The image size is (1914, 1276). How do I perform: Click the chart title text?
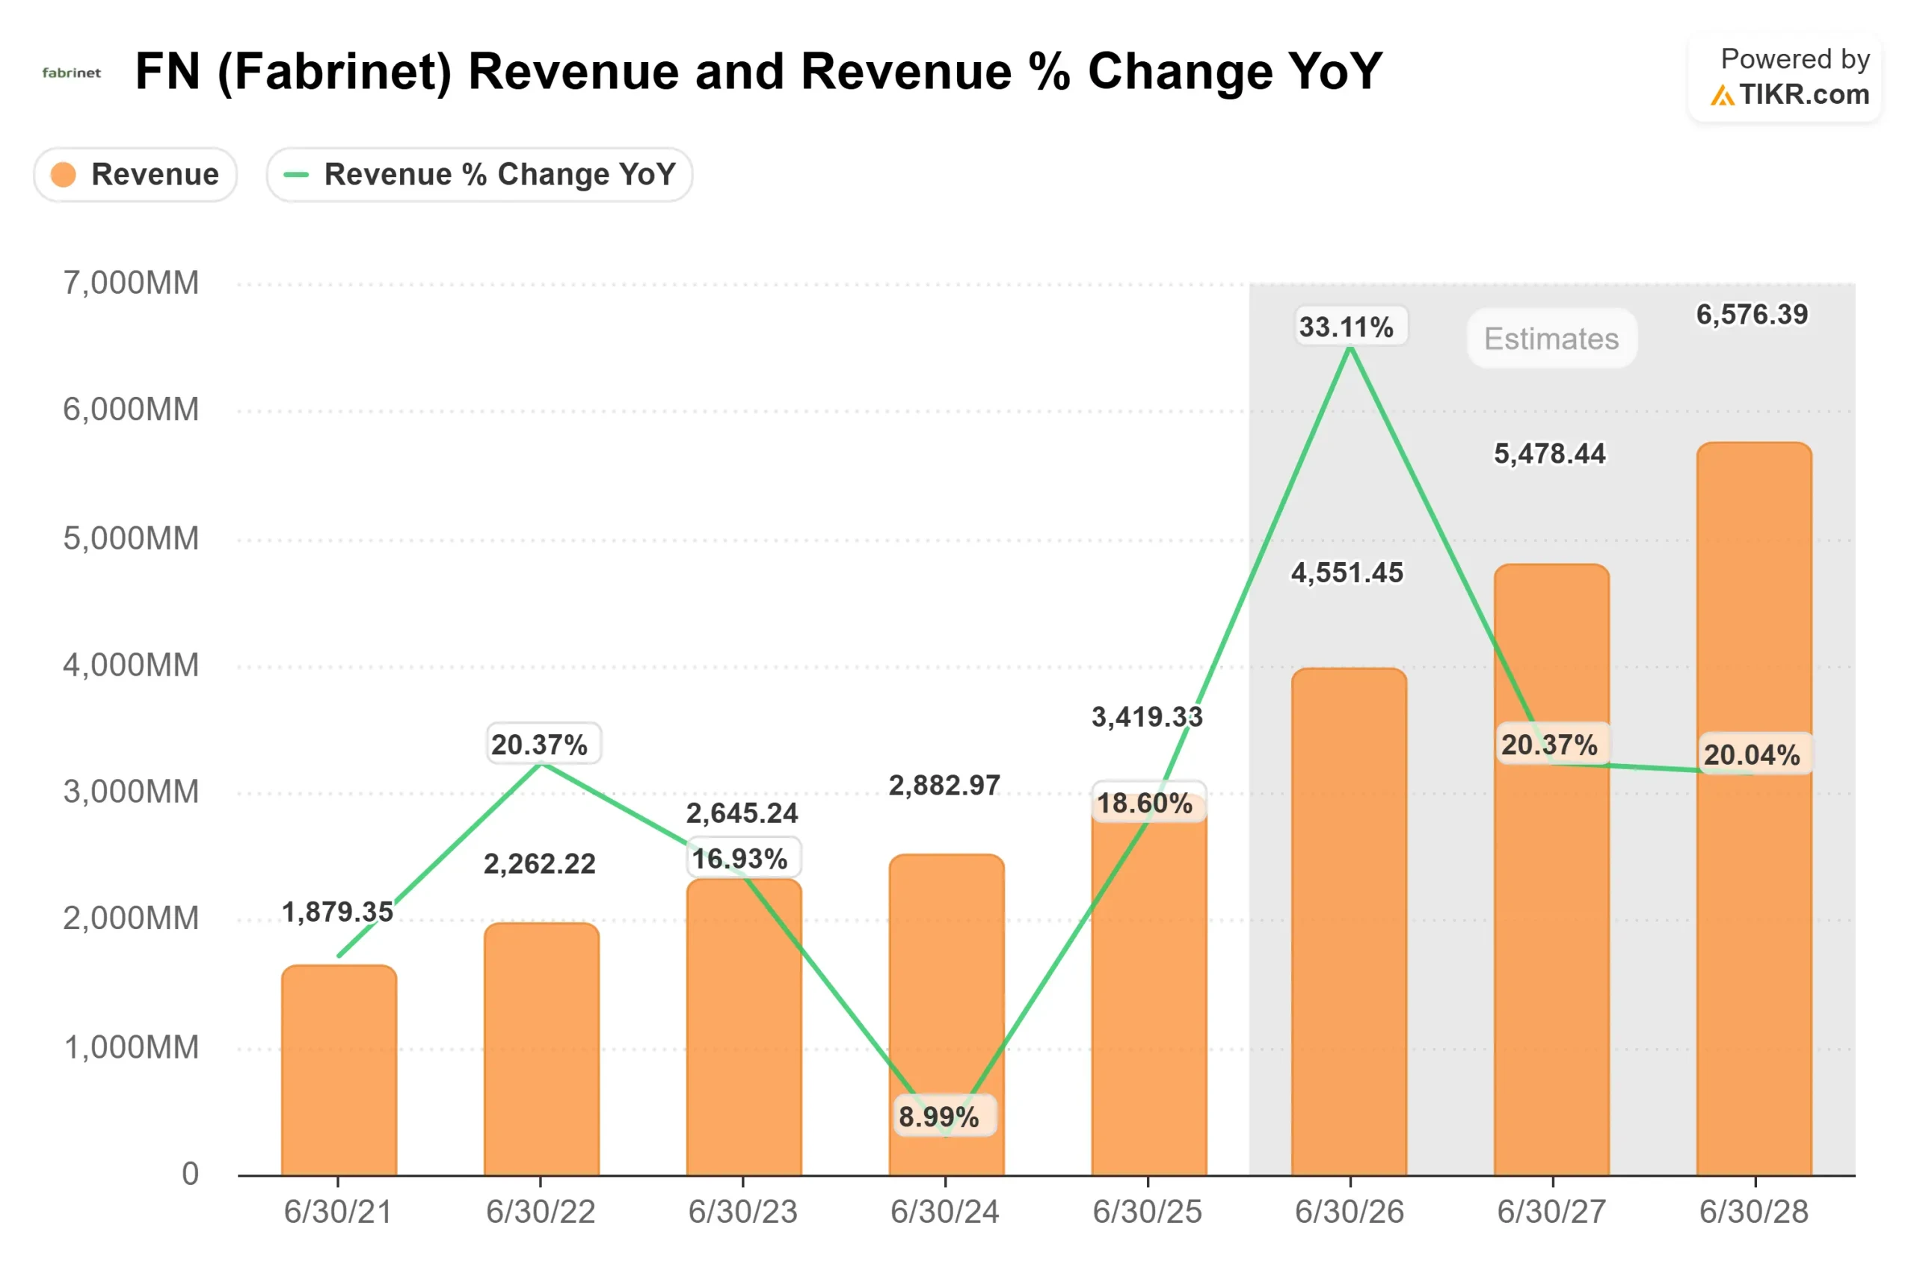760,72
